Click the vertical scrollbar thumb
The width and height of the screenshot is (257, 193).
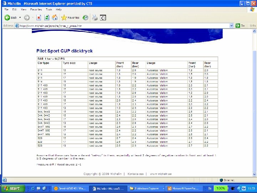click(x=255, y=112)
